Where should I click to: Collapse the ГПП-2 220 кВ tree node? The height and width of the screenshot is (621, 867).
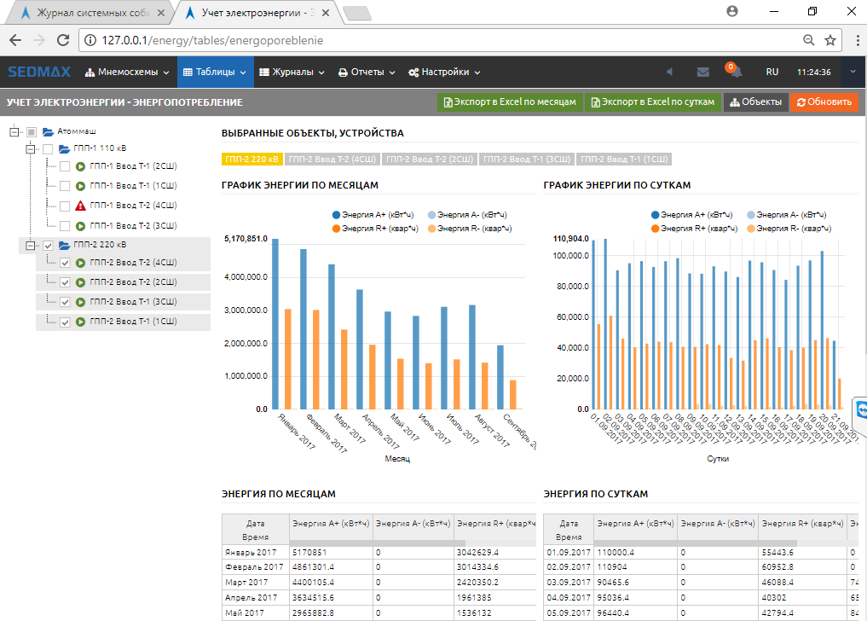pyautogui.click(x=31, y=246)
